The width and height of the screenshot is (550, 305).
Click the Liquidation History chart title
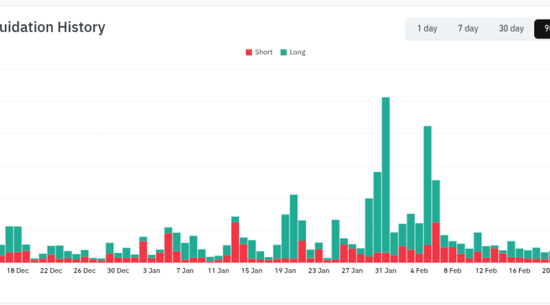[52, 28]
